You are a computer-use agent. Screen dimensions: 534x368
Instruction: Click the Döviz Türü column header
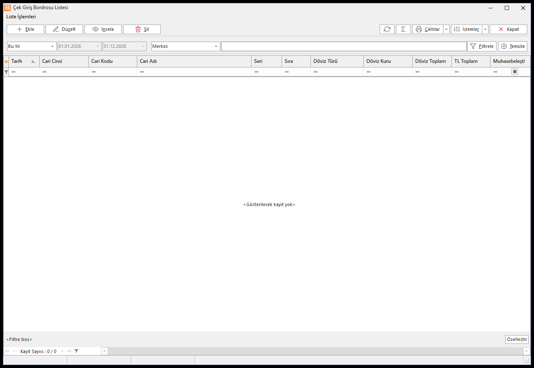pos(337,61)
